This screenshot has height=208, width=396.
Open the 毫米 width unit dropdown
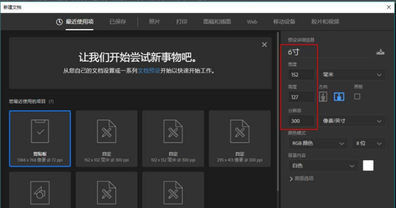point(352,75)
